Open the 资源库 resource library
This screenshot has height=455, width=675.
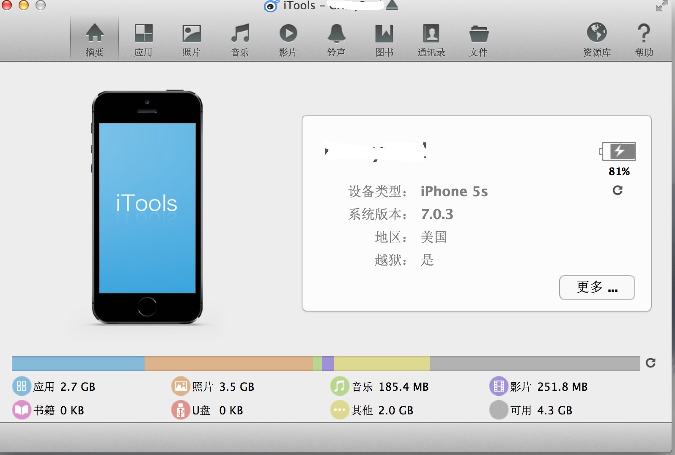(597, 40)
